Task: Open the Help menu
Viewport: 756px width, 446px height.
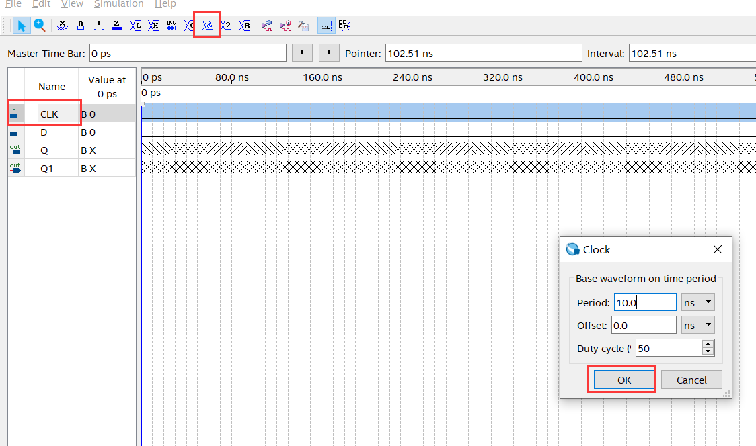Action: click(165, 4)
